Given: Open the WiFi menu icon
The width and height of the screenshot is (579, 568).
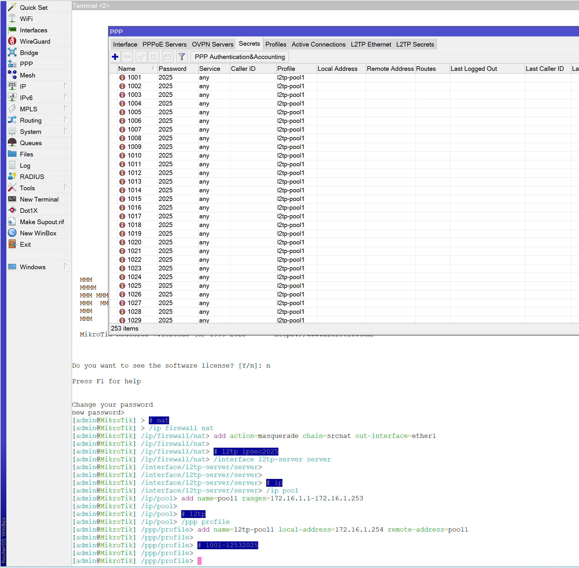Looking at the screenshot, I should tap(12, 19).
